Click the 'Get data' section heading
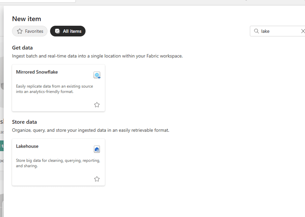Image resolution: width=305 pixels, height=217 pixels. click(x=22, y=48)
